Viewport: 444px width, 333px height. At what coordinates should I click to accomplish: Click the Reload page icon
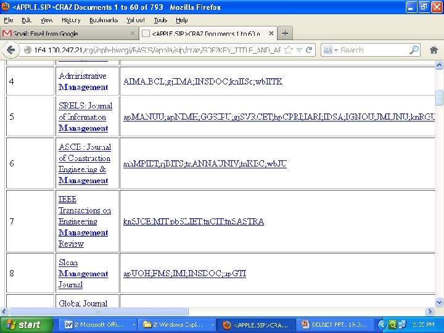(309, 50)
